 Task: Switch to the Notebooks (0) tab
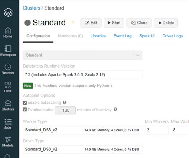70,36
